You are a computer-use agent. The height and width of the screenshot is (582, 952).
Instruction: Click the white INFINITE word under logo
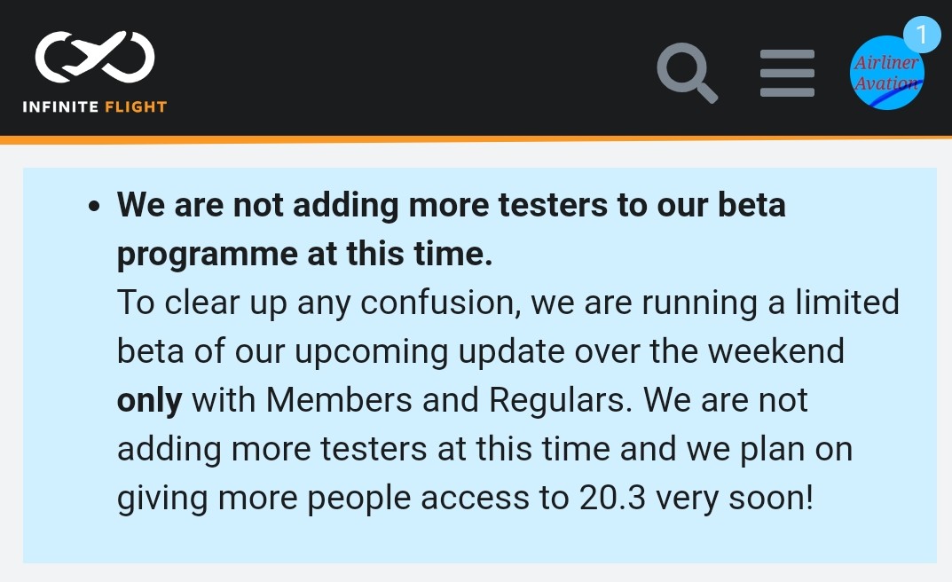pos(60,107)
